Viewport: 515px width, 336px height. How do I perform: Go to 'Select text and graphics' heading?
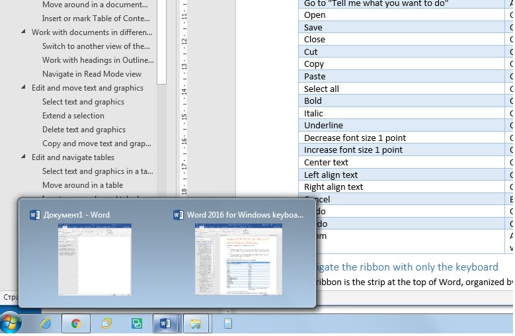pyautogui.click(x=83, y=102)
